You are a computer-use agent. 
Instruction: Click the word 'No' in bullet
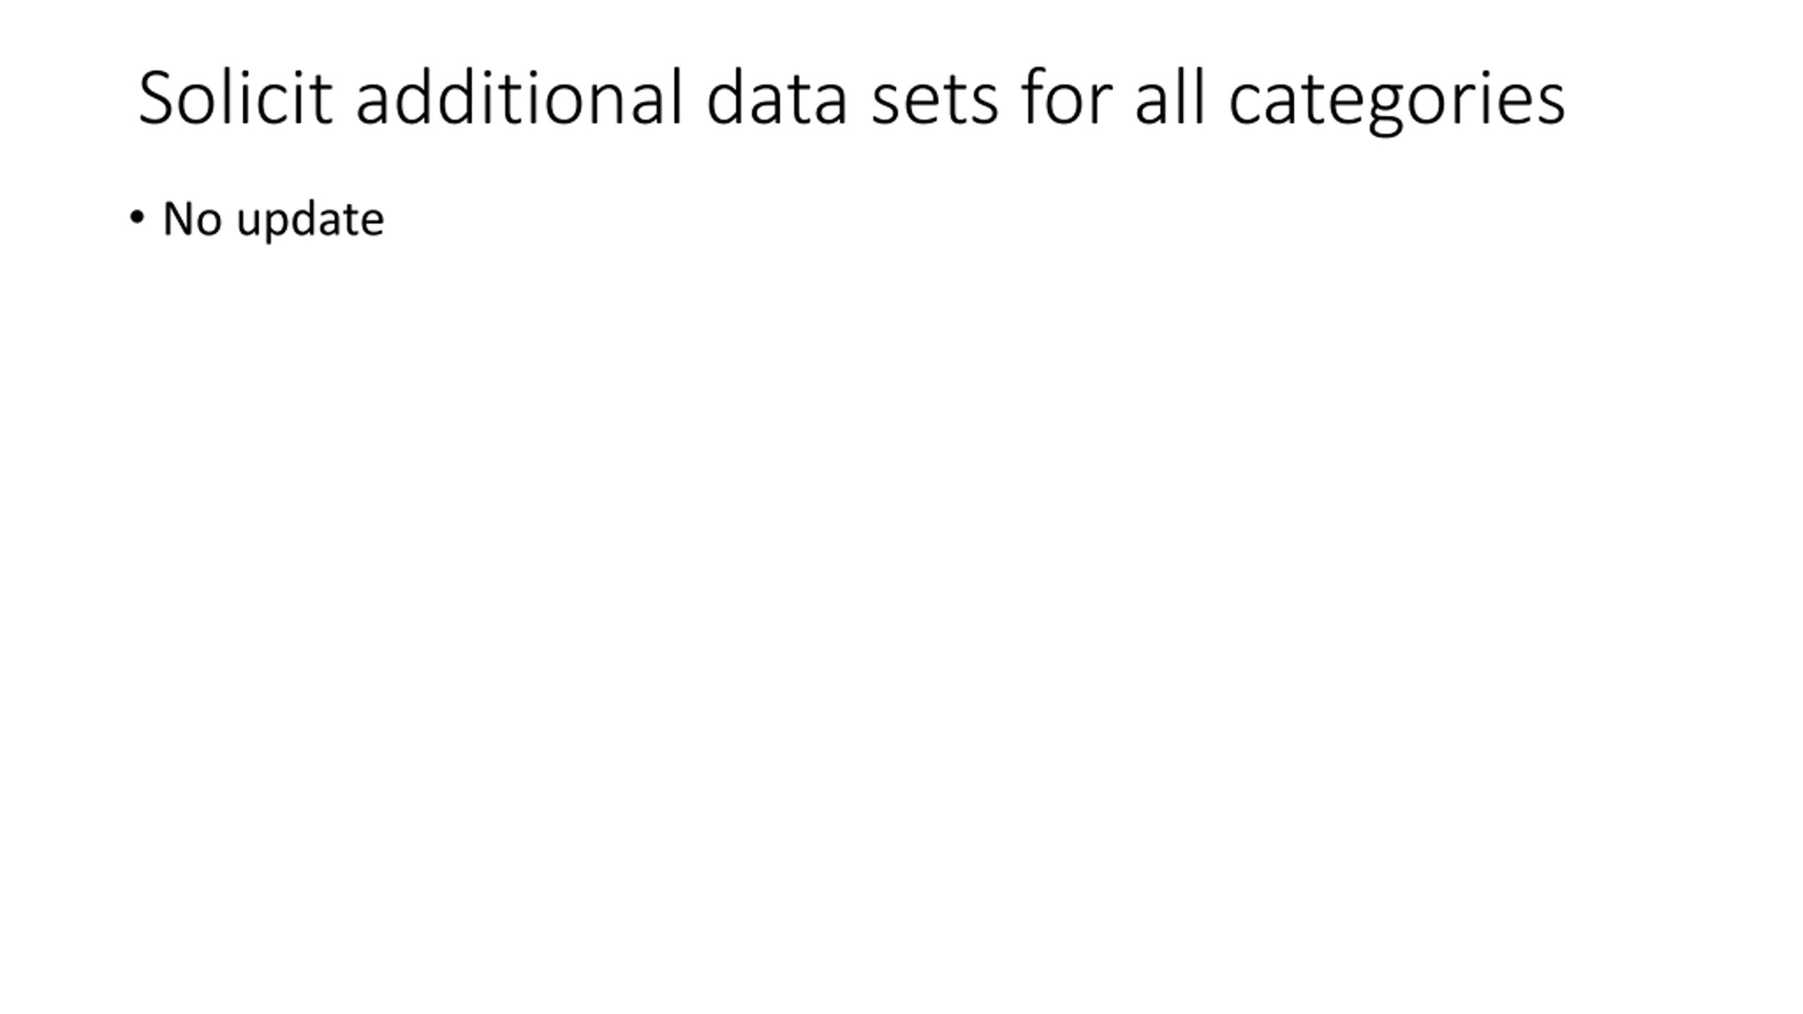coord(192,219)
